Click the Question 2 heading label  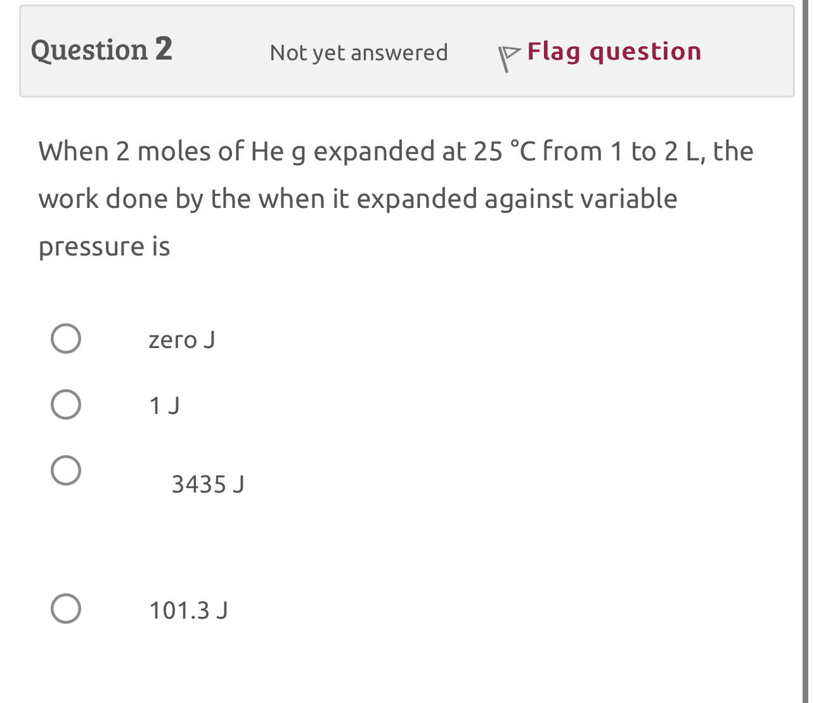(101, 49)
